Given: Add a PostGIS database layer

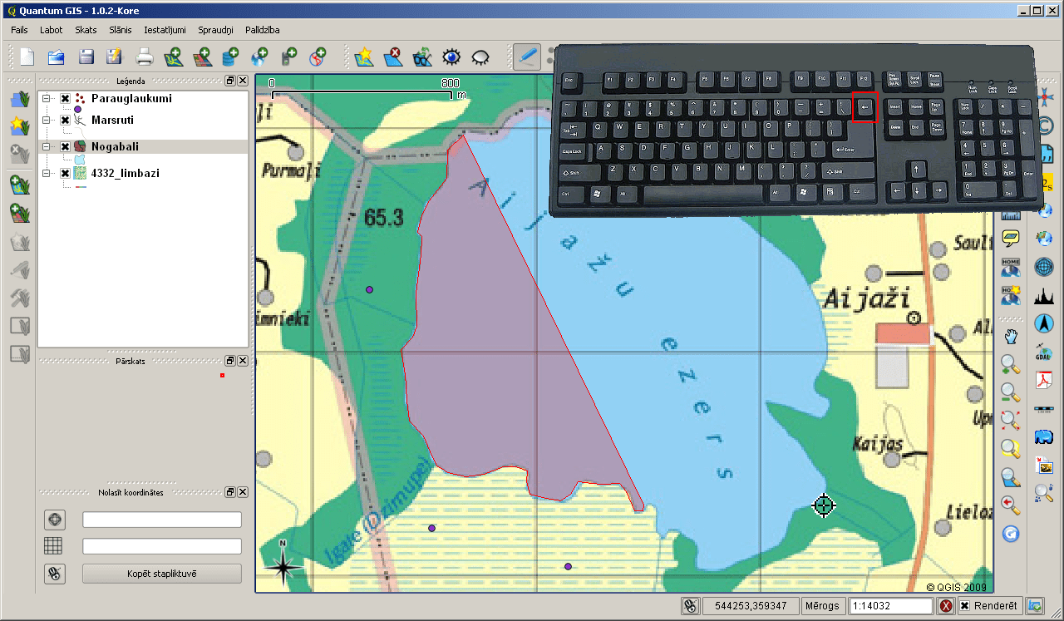Looking at the screenshot, I should (230, 57).
